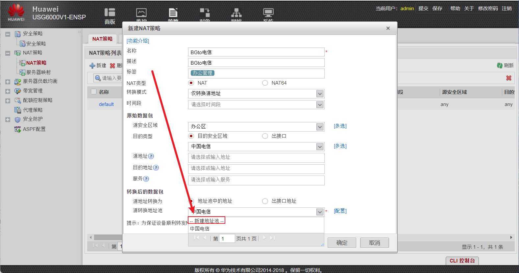Screen dimensions: 519x273
Task: Click 修改密码 in the top bar
Action: point(488,9)
